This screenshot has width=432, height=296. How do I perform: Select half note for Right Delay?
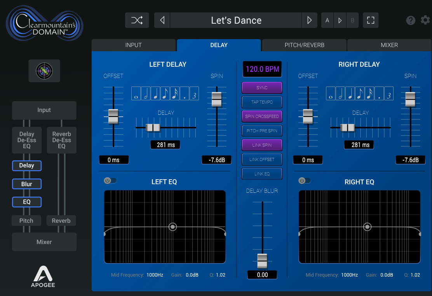(x=340, y=93)
